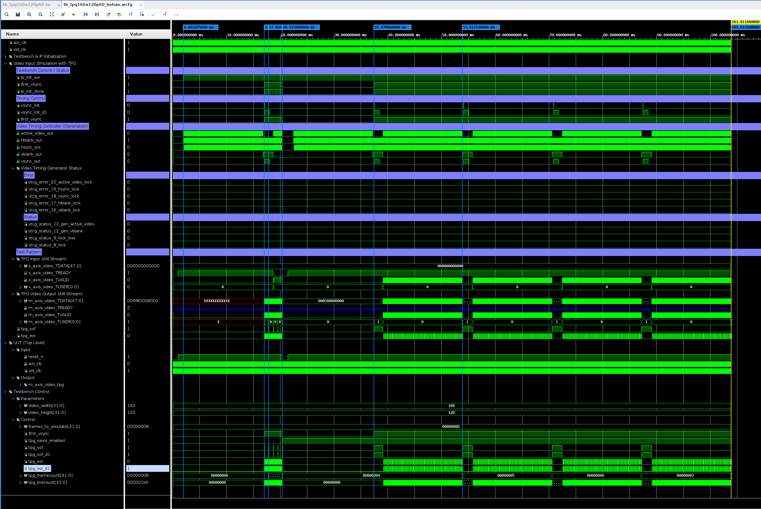Zoom fit the whole waveform
Screen dimensions: 761x509
52,14
